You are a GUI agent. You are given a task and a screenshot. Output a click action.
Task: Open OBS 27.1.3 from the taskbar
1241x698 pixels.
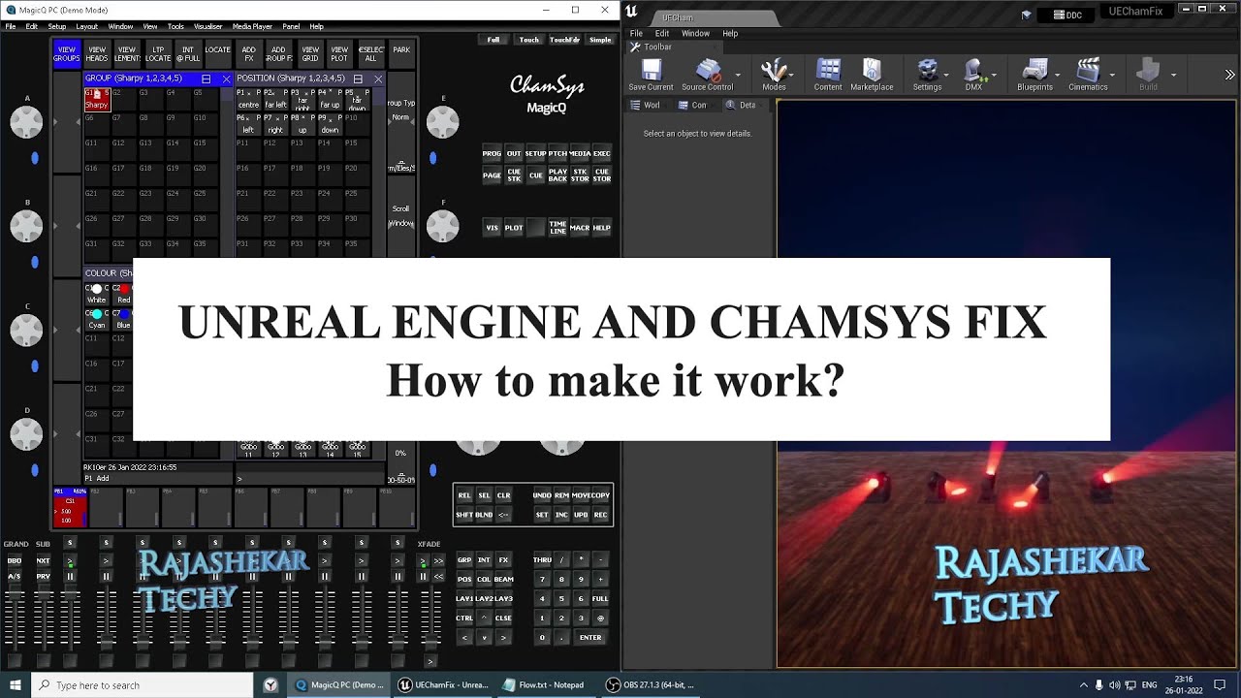(x=651, y=684)
